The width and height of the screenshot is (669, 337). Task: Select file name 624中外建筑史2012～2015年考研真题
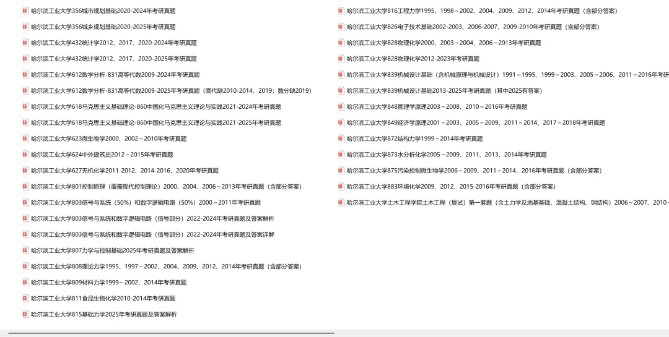point(102,155)
